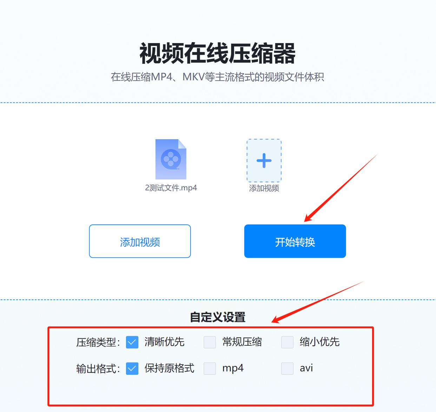Tick the 缩小优先 checkbox
This screenshot has height=412, width=436.
[287, 342]
